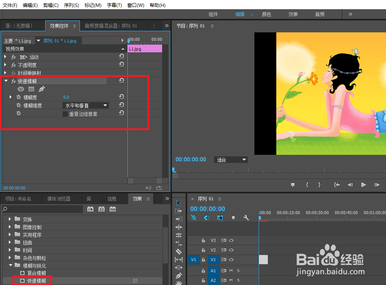
Task: Pick the Pen tool in timeline toolbar
Action: (179, 276)
